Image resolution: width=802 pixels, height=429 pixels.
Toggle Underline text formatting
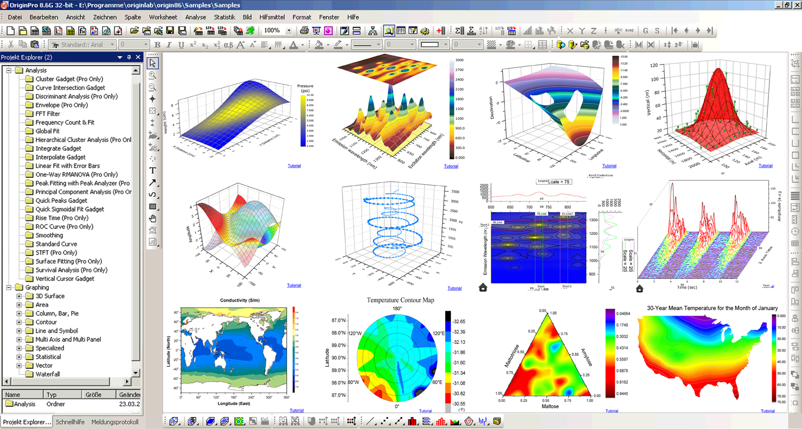click(181, 45)
